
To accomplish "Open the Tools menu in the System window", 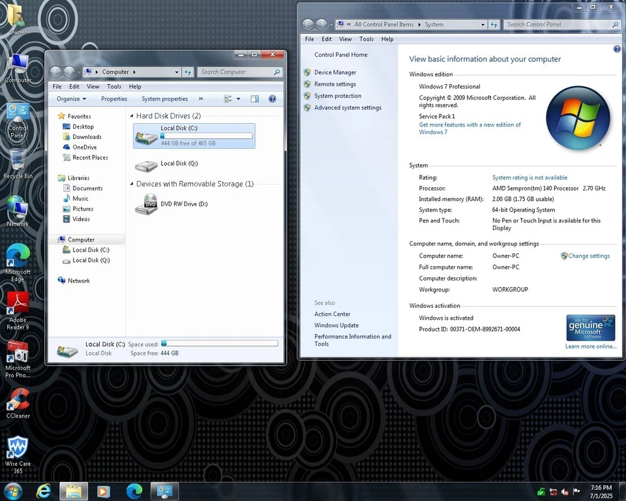I will tap(366, 38).
